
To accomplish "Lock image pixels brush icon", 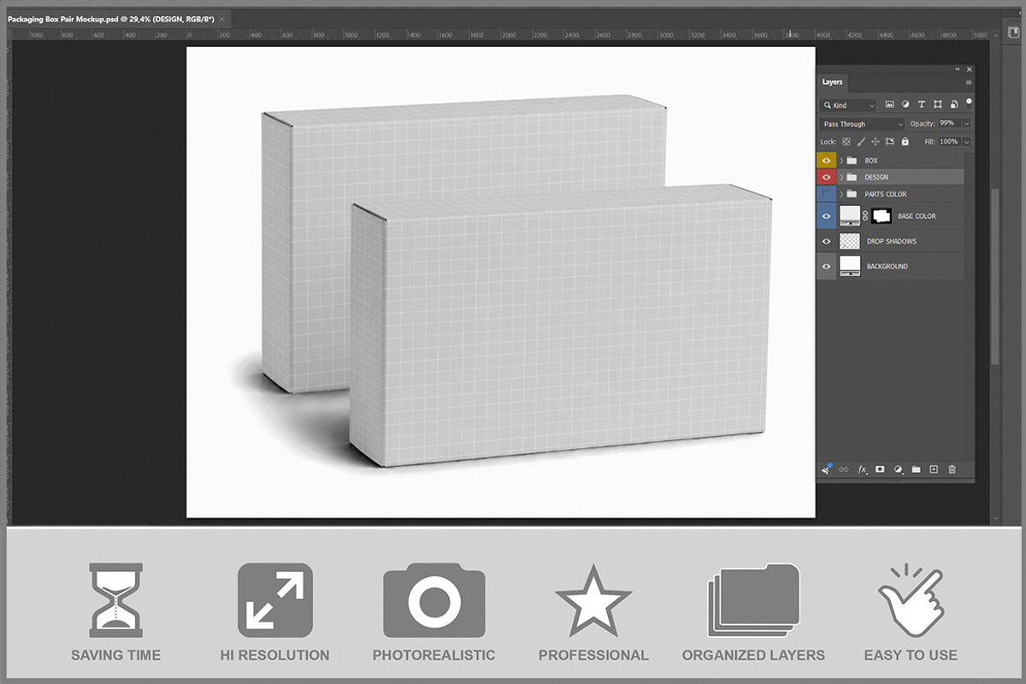I will (861, 142).
